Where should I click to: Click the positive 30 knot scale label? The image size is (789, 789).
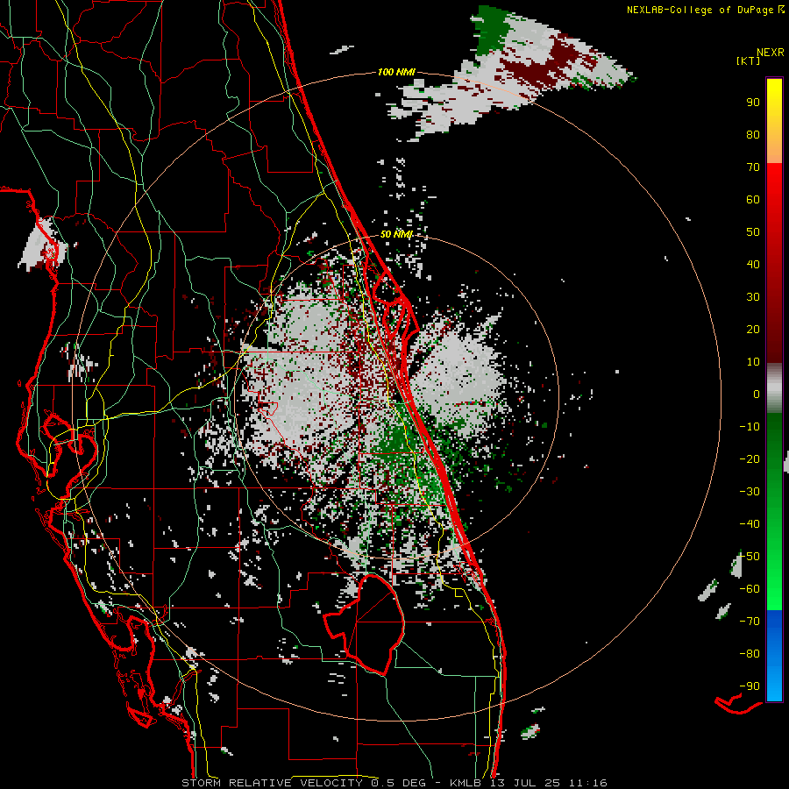(753, 297)
